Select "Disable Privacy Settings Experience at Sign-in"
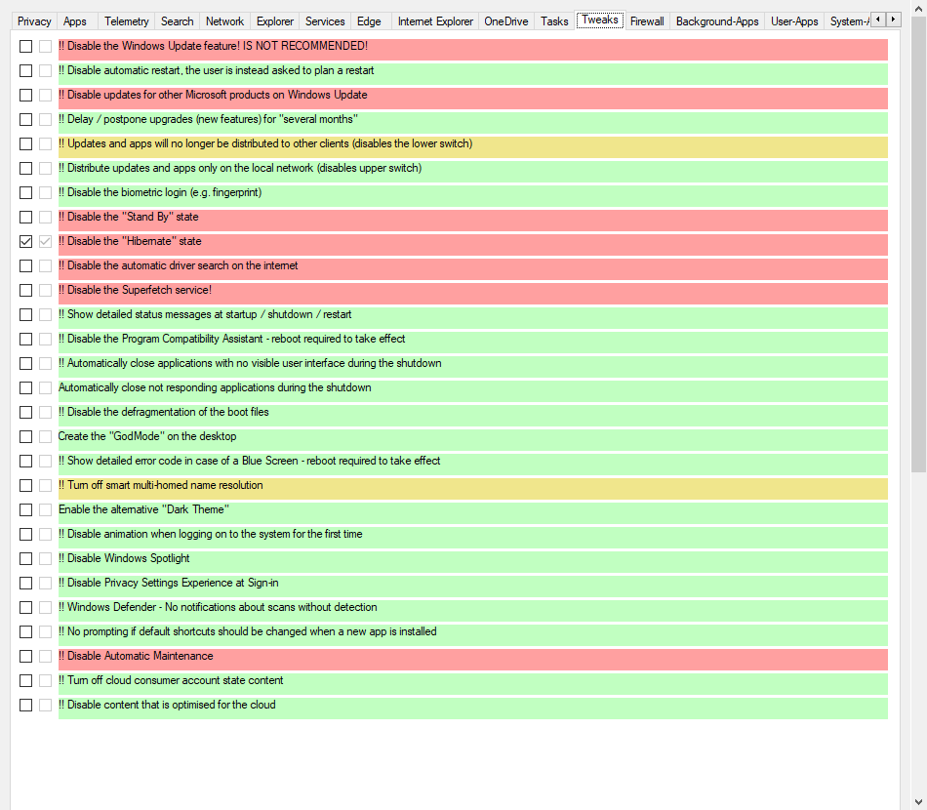Image resolution: width=927 pixels, height=810 pixels. coord(473,586)
